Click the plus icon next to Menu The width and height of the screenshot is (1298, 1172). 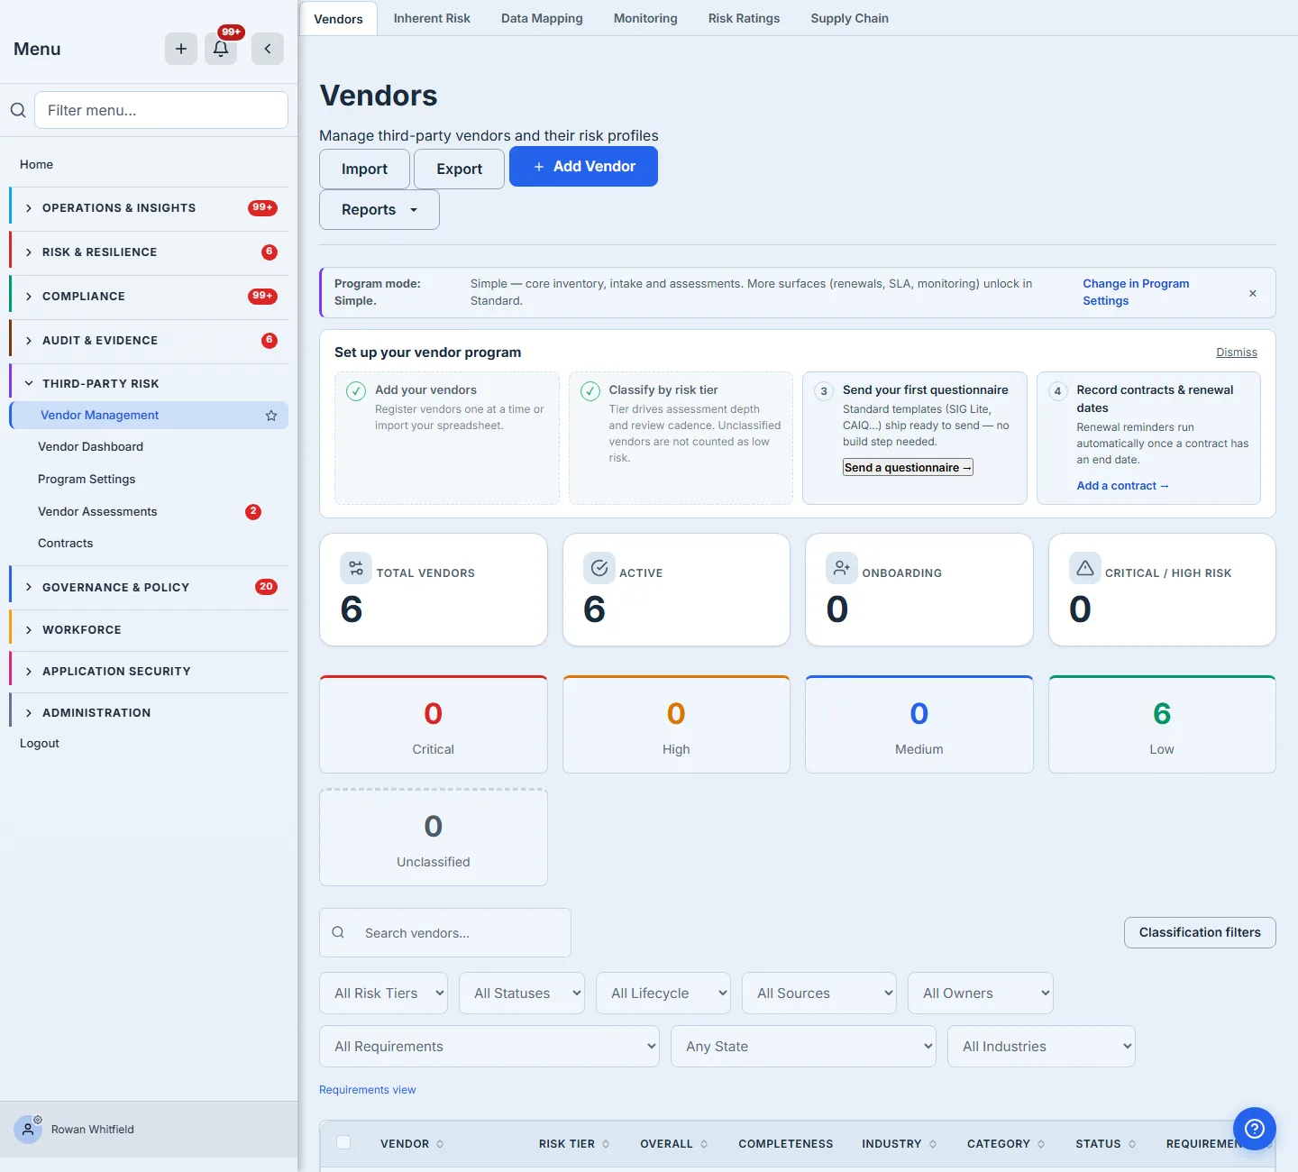coord(181,49)
